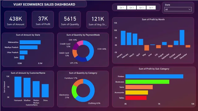The width and height of the screenshot is (198, 111).
Task: Select the orange Saree profit bar
Action: tap(139, 87)
